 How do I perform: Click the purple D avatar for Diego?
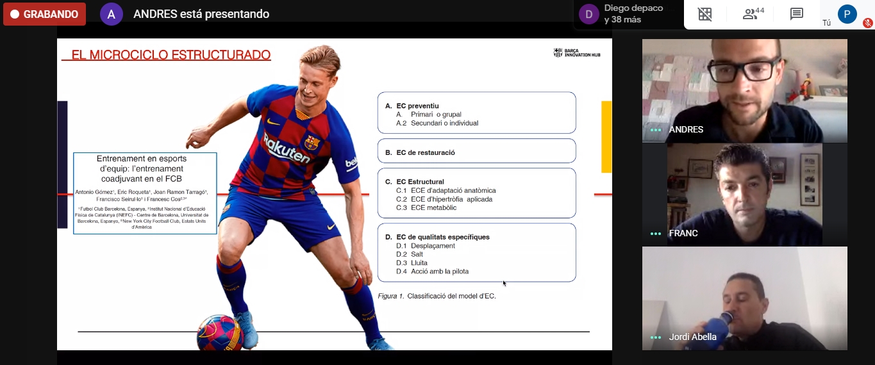point(588,14)
